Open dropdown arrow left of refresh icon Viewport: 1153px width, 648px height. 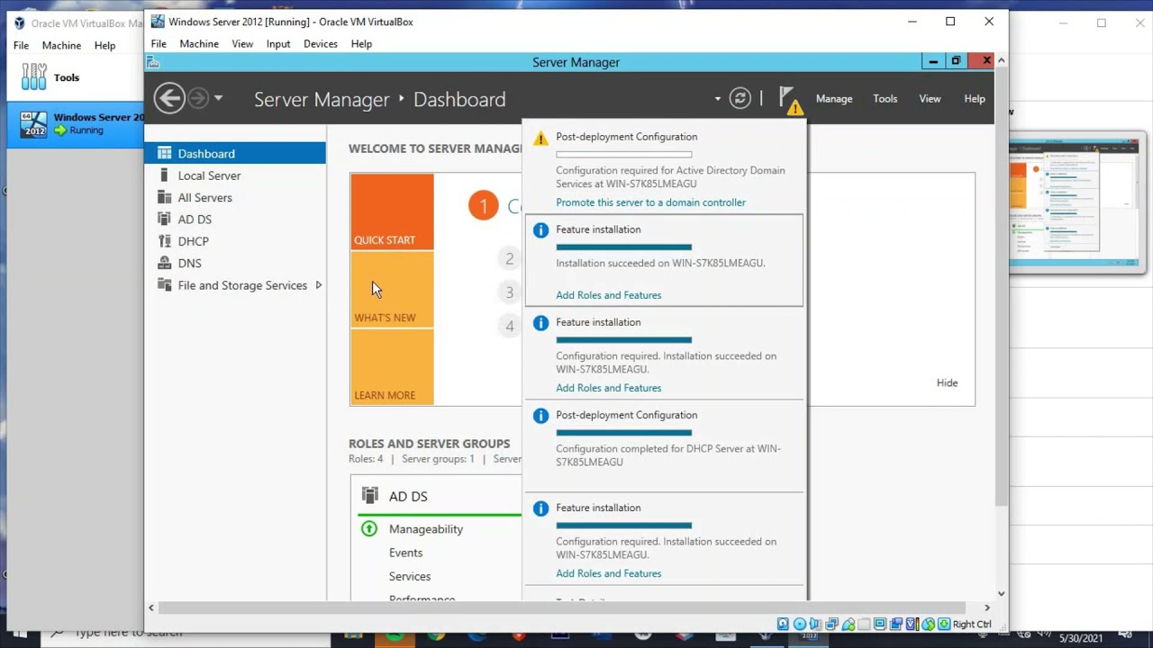718,99
